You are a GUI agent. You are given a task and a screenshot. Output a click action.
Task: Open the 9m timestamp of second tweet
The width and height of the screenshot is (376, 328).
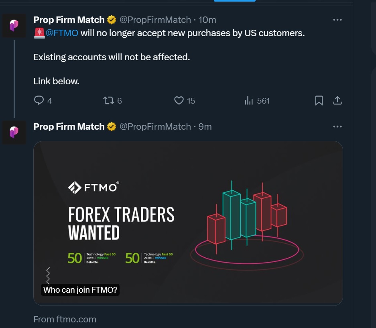205,126
